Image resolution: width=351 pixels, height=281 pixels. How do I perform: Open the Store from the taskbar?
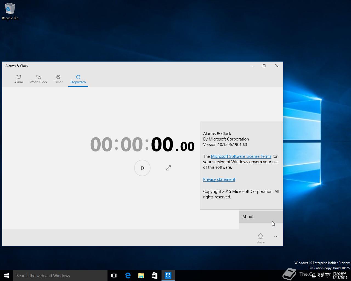coord(154,276)
